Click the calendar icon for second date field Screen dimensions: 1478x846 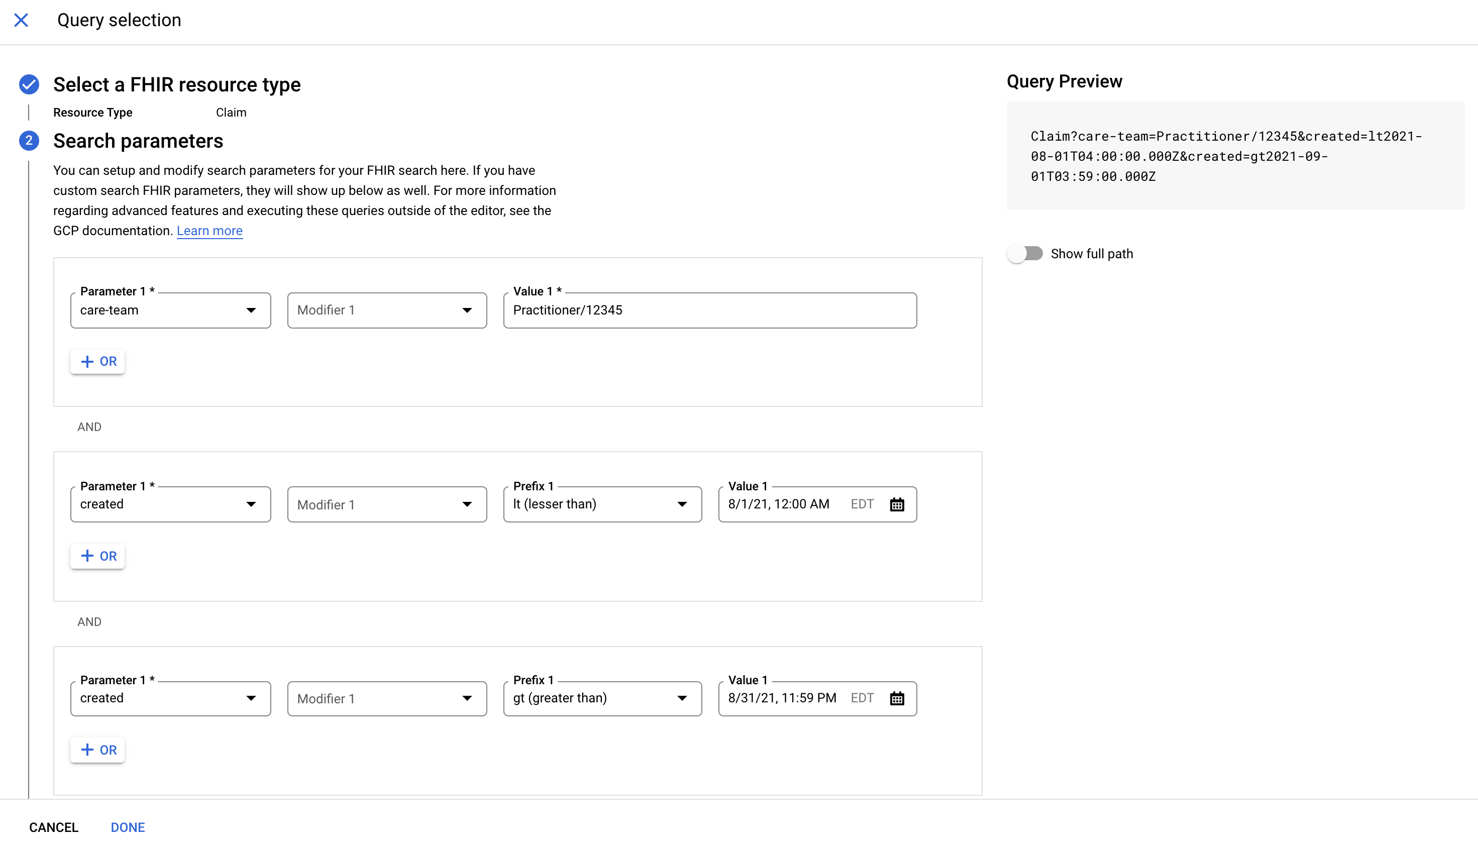coord(896,698)
